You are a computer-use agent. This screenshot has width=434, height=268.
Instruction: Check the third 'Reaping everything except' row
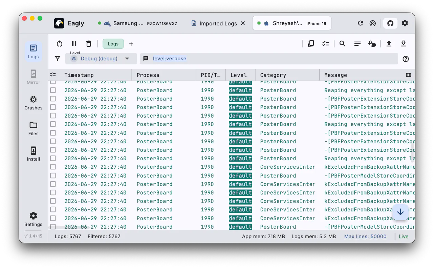tap(53, 159)
